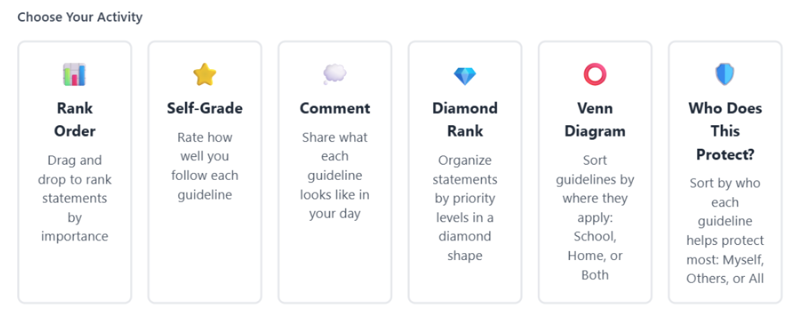Select the Rank Order activity title
The image size is (797, 314).
pos(75,120)
